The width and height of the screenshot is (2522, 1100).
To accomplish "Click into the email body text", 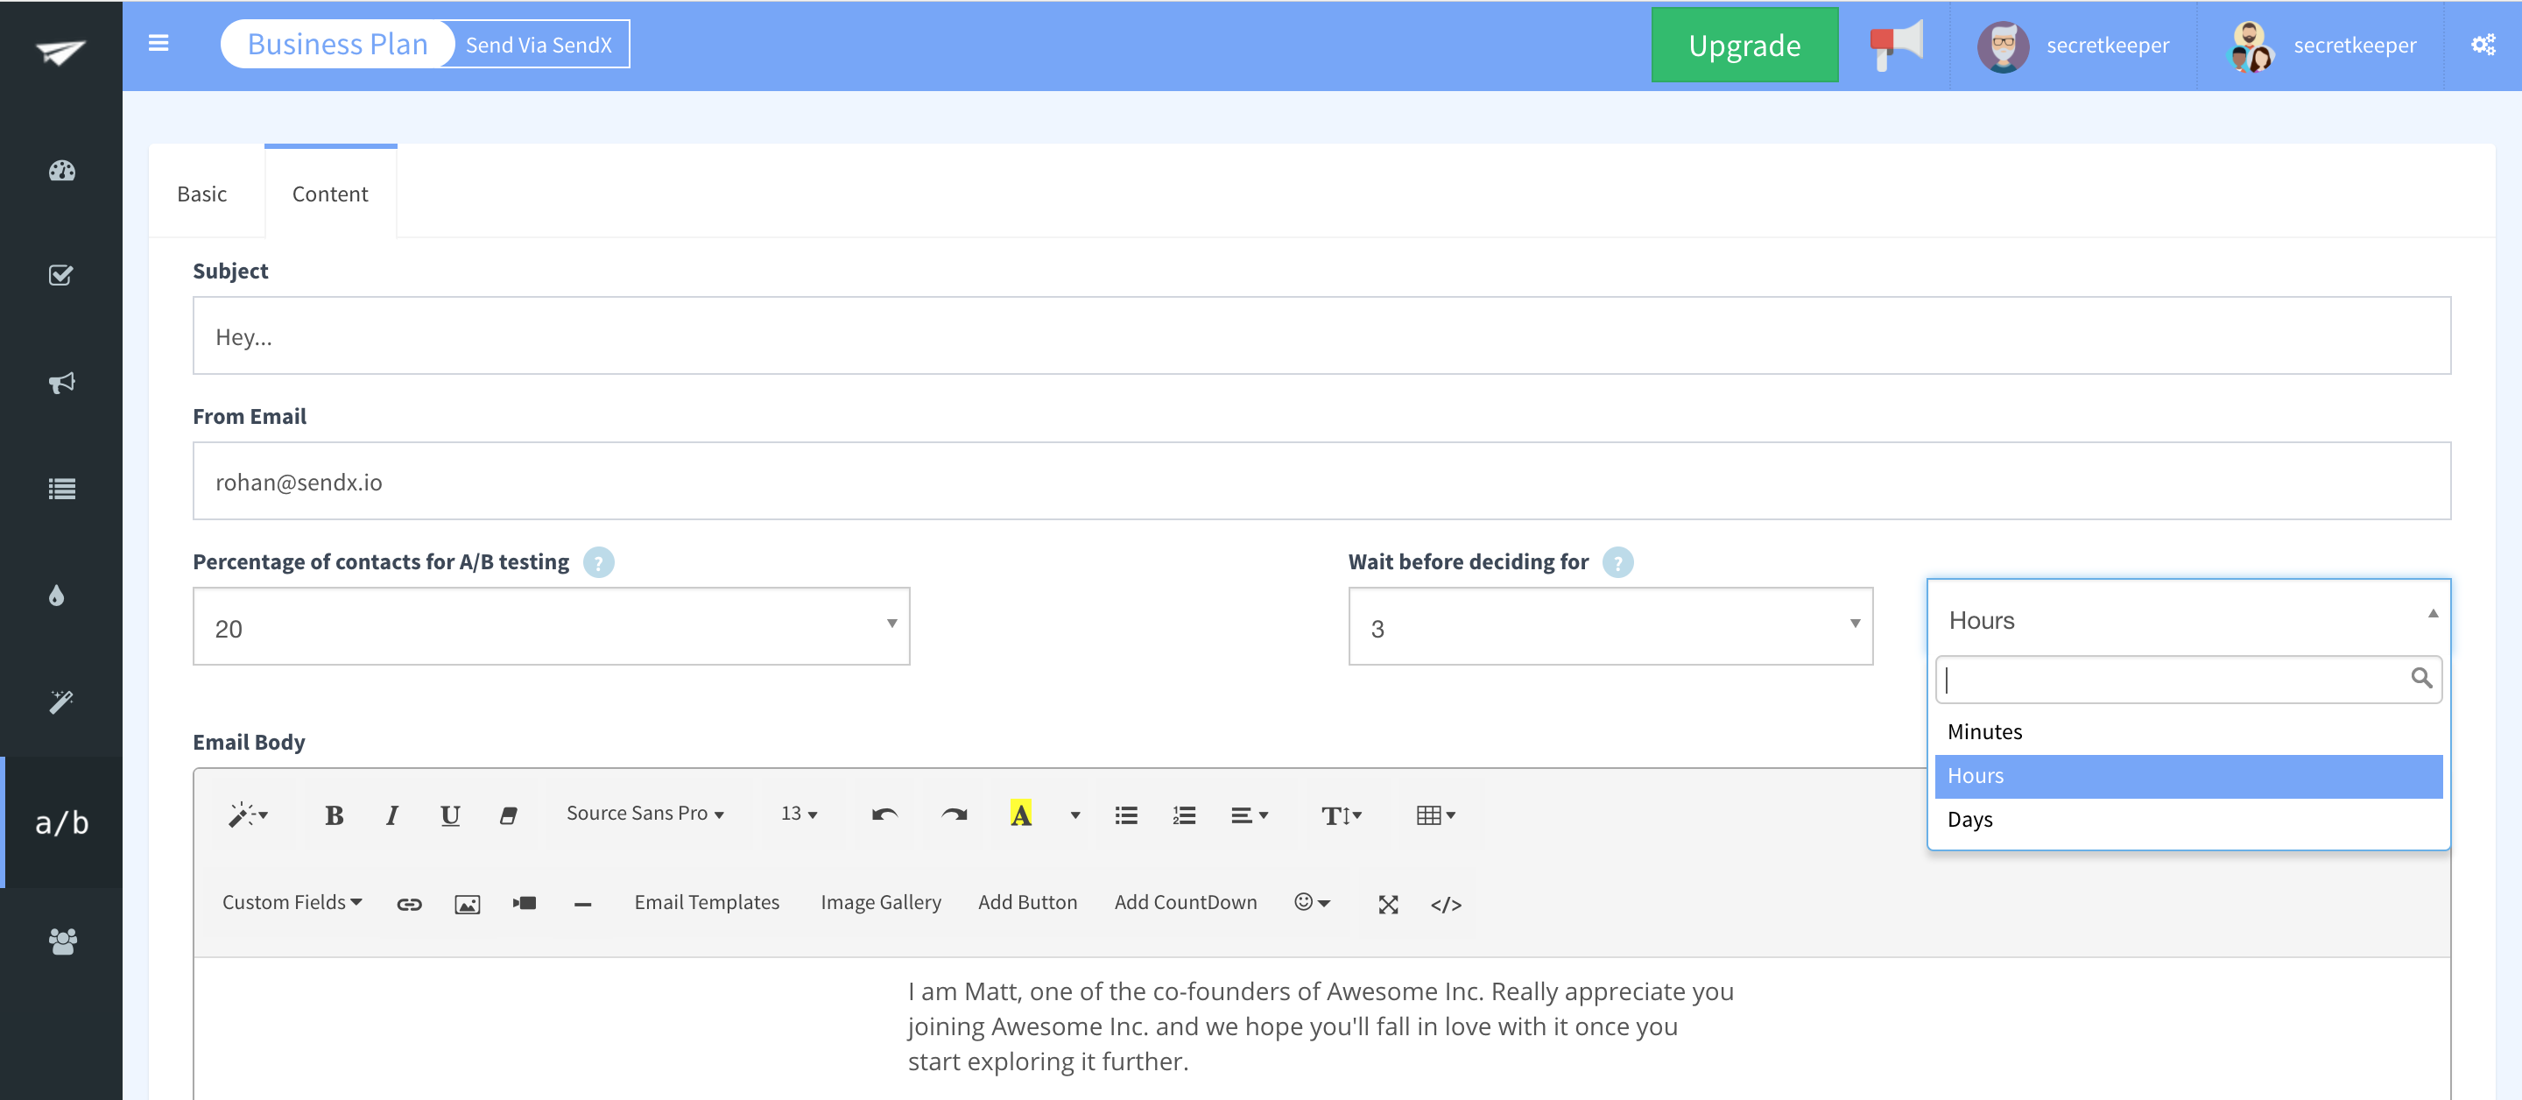I will pyautogui.click(x=1320, y=1026).
